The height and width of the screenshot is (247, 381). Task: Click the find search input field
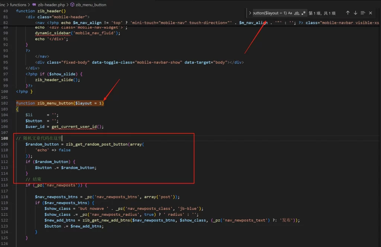tap(269, 13)
